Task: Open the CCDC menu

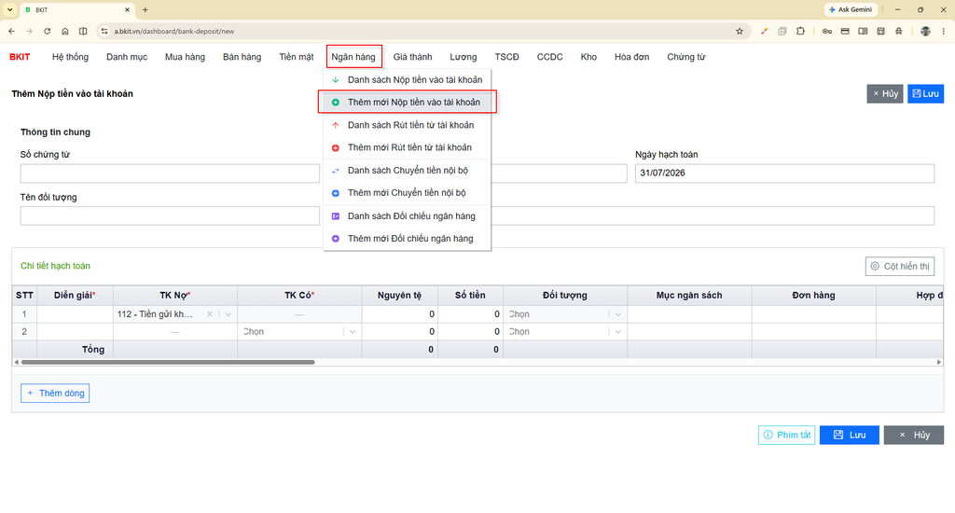Action: coord(550,57)
